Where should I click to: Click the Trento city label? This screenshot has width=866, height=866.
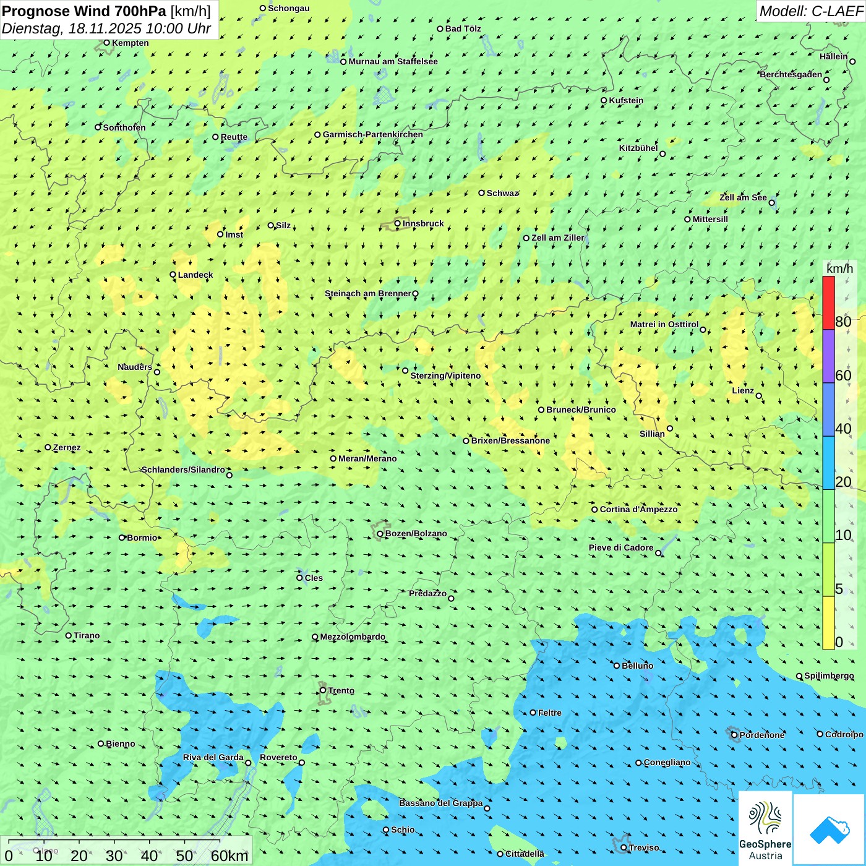341,690
